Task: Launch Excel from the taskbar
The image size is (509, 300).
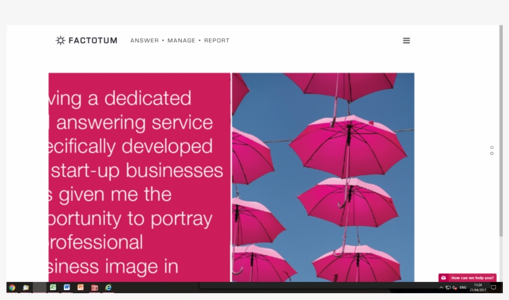Action: (x=53, y=288)
